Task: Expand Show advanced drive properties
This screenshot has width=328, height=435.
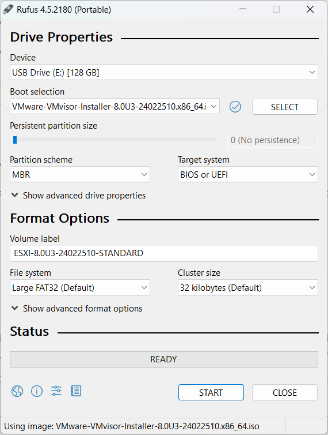Action: (x=78, y=196)
